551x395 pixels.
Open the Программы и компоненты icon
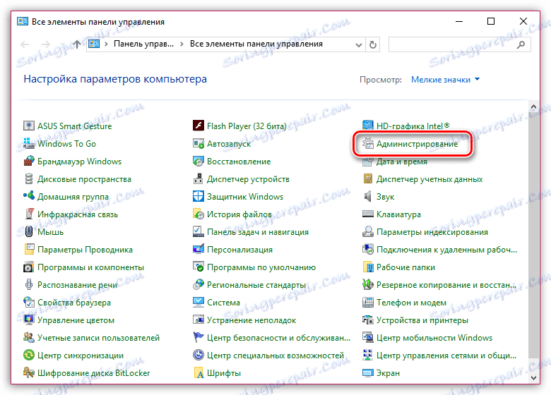(28, 267)
